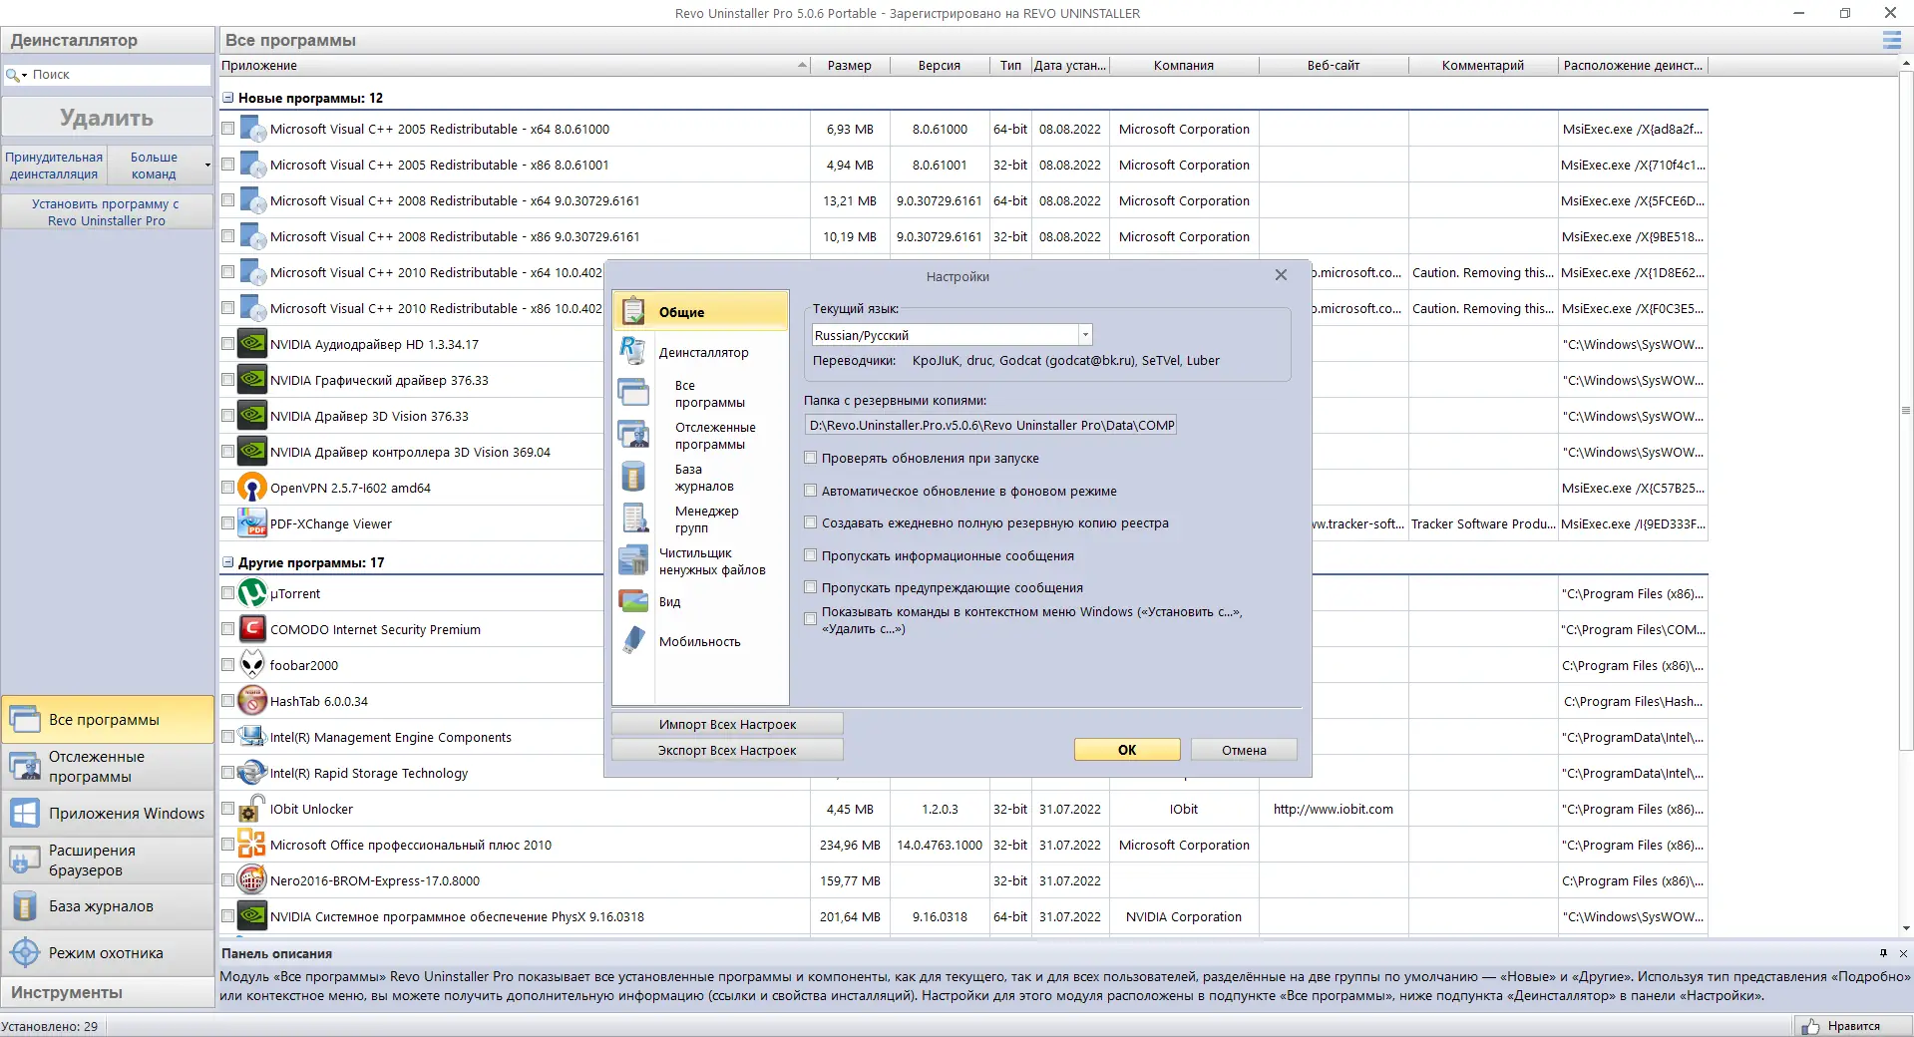Open the search options dropdown arrow
Screen dimensions: 1914x1037
[24, 75]
